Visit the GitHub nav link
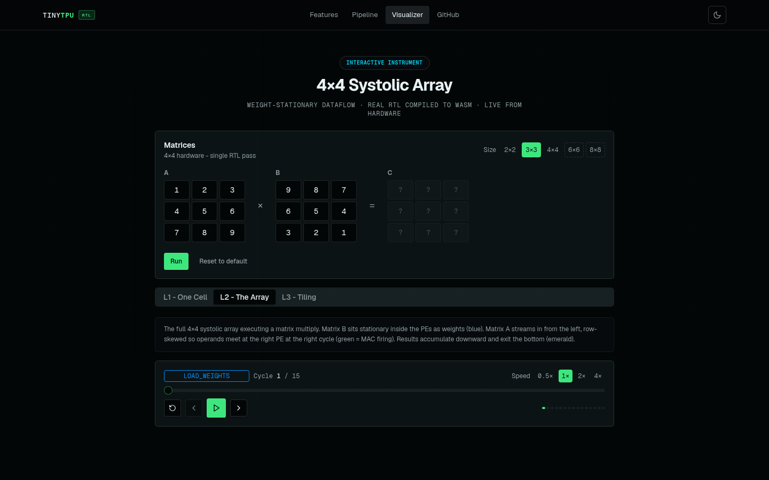 tap(448, 15)
